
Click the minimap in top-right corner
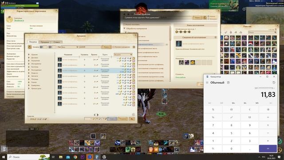click(265, 16)
